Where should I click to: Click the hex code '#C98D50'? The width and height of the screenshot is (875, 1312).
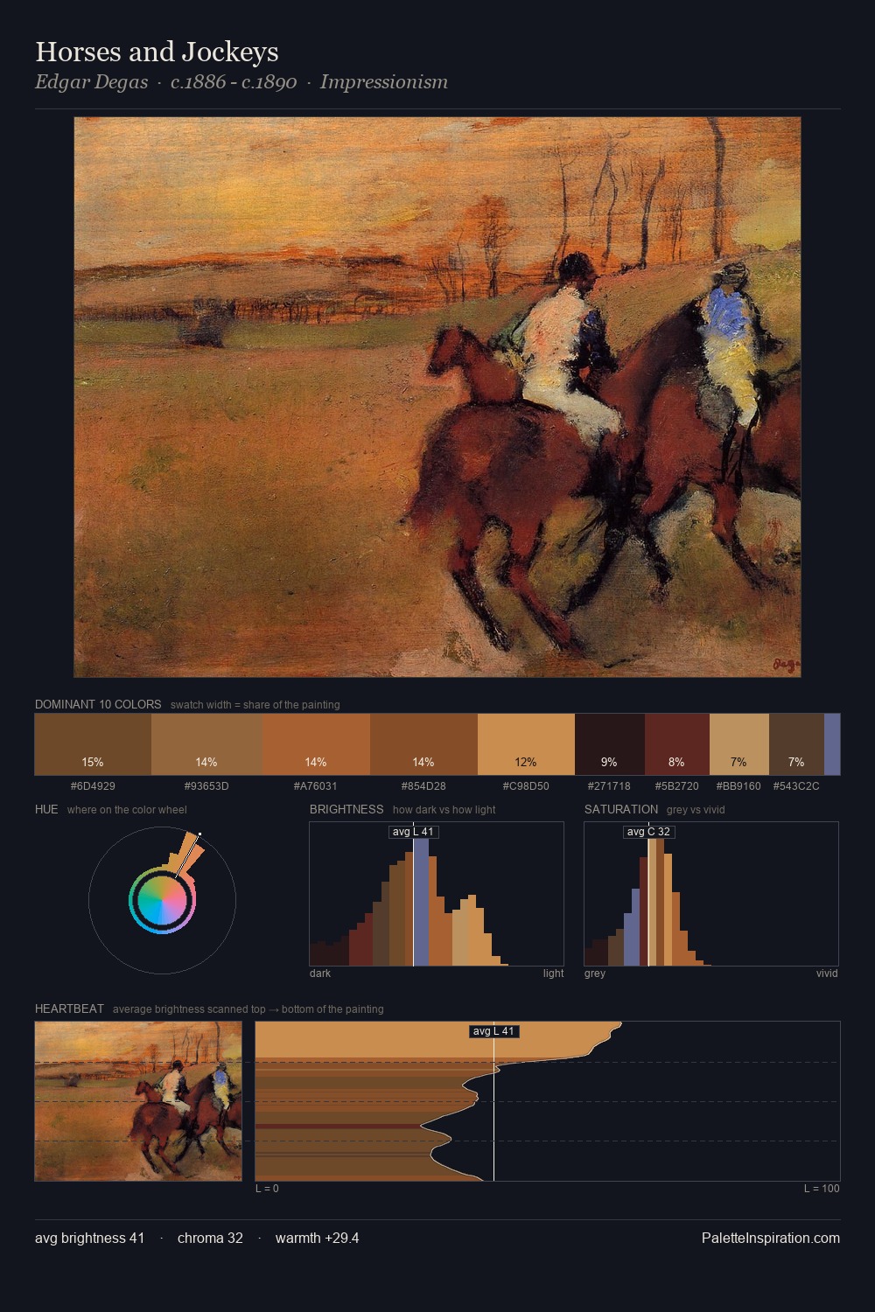526,785
